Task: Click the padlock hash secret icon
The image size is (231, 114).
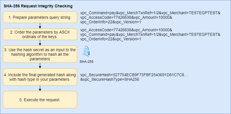Action: tap(86, 52)
